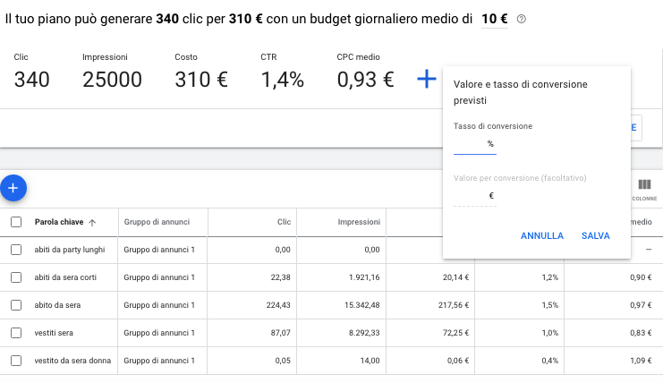Click the 8.292,33 impressions cell

coord(364,333)
